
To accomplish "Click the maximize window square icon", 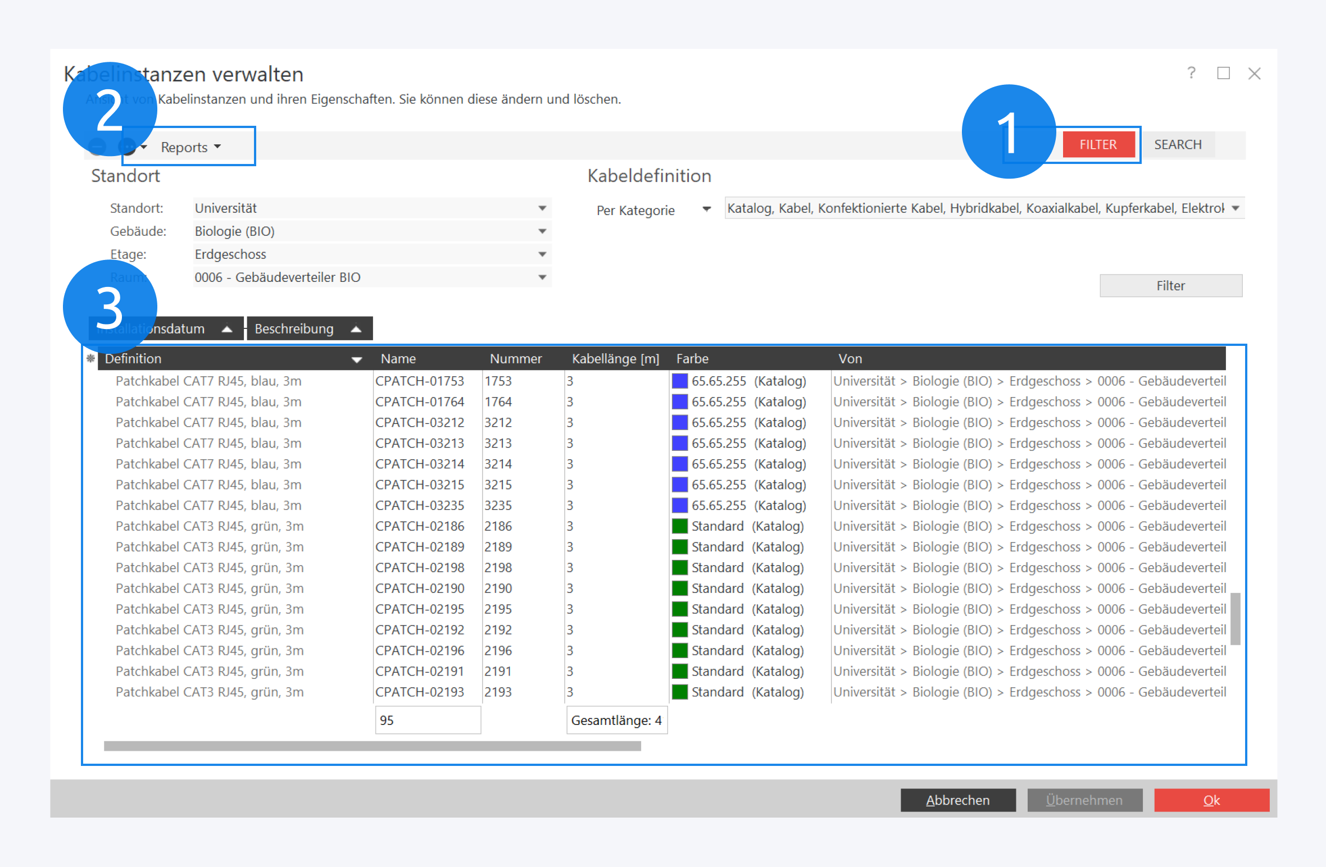I will click(1223, 73).
